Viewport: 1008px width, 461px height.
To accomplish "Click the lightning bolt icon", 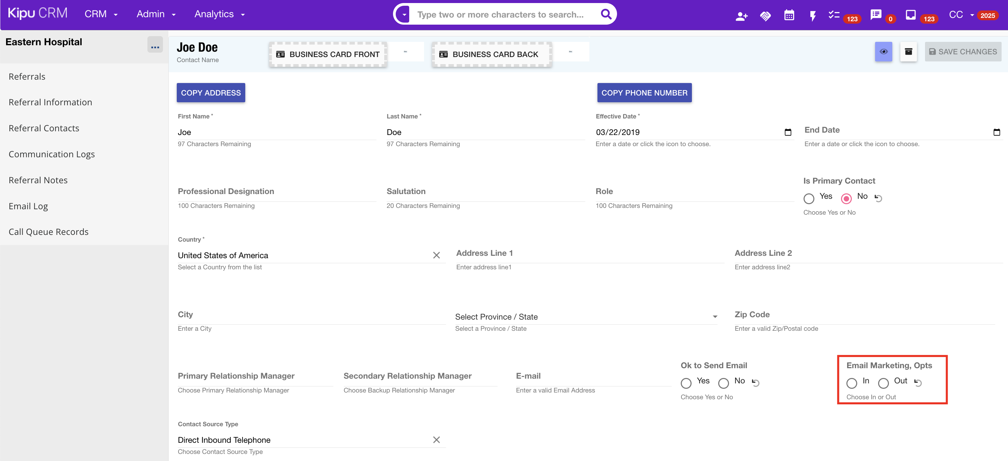I will pos(813,16).
